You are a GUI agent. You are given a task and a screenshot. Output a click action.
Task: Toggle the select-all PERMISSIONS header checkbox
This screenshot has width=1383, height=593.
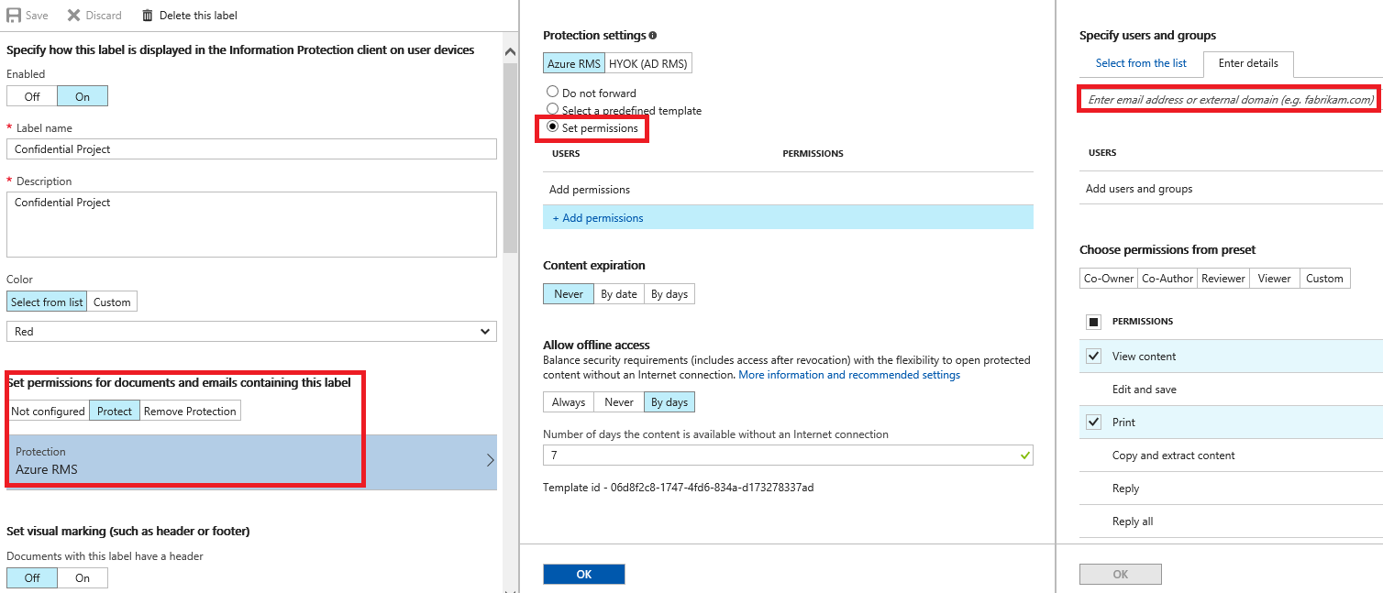(x=1093, y=322)
